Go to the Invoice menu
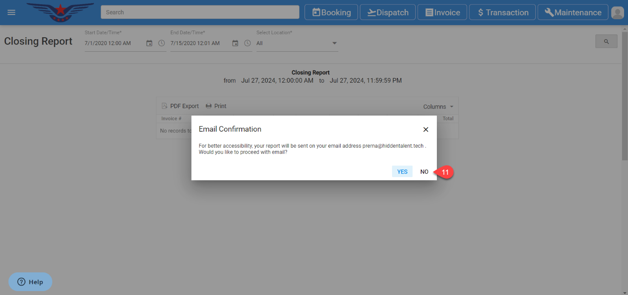 442,13
